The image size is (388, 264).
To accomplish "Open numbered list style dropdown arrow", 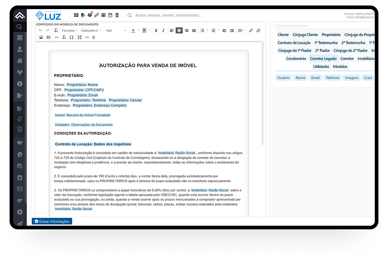I will (x=218, y=30).
